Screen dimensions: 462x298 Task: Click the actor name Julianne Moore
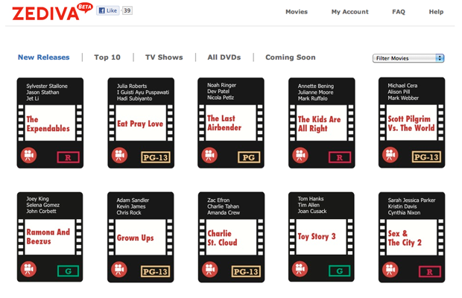(315, 92)
